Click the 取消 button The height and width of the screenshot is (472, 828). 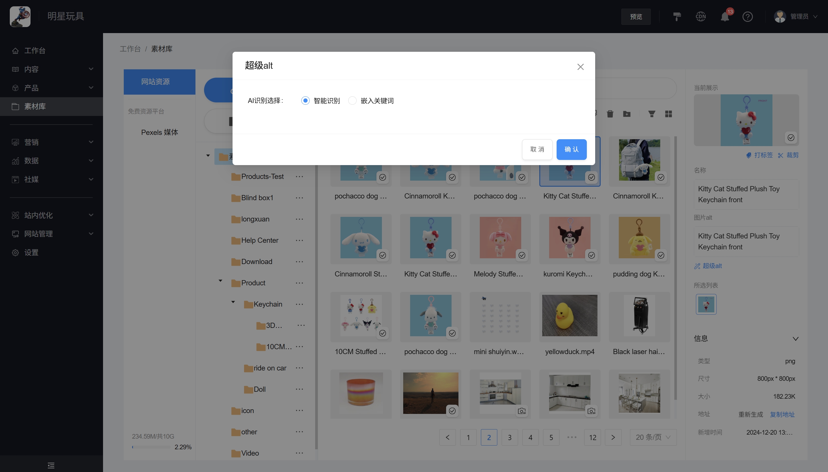[537, 149]
